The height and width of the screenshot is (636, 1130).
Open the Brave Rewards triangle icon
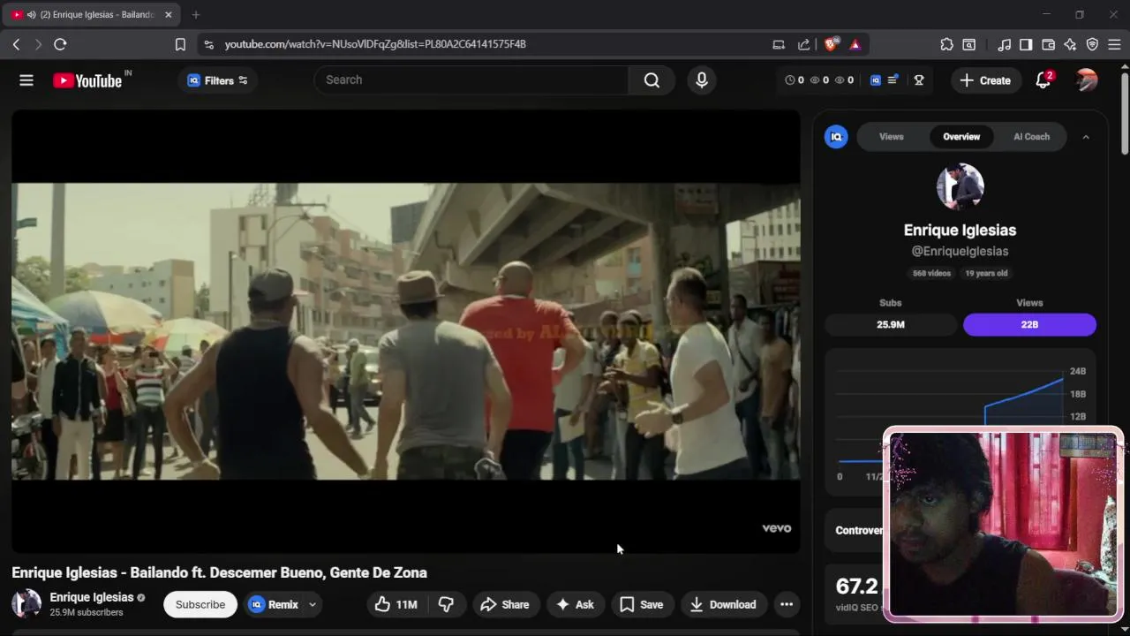[855, 44]
